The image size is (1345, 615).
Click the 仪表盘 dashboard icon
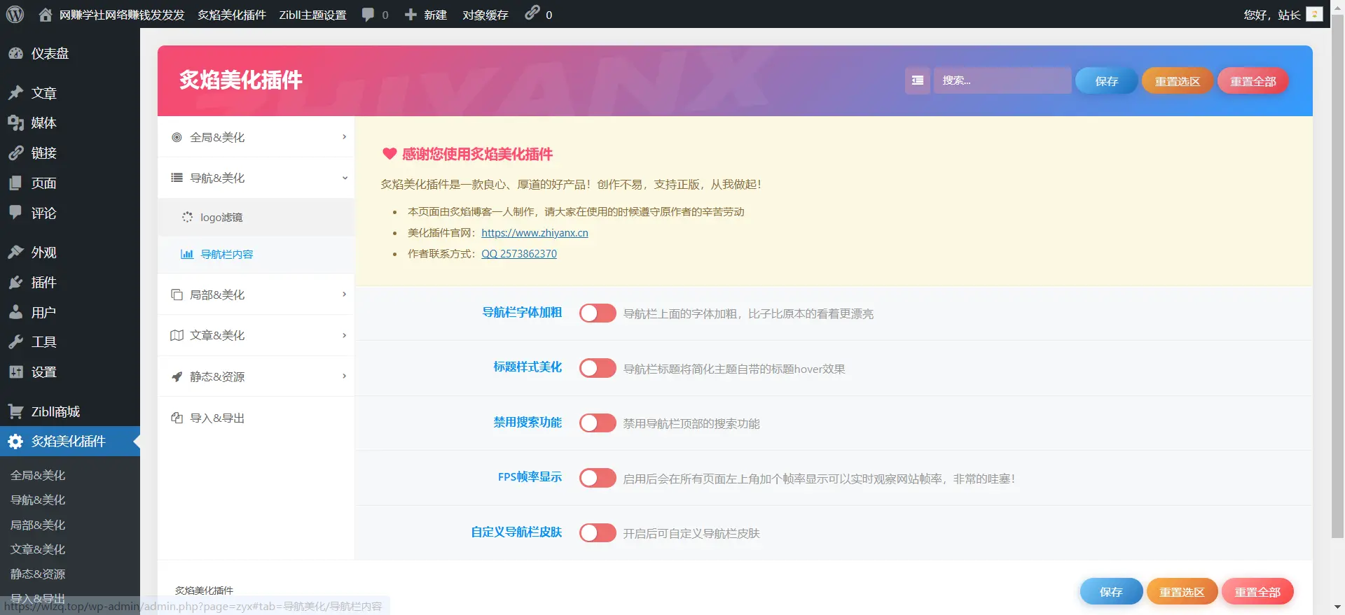tap(15, 53)
